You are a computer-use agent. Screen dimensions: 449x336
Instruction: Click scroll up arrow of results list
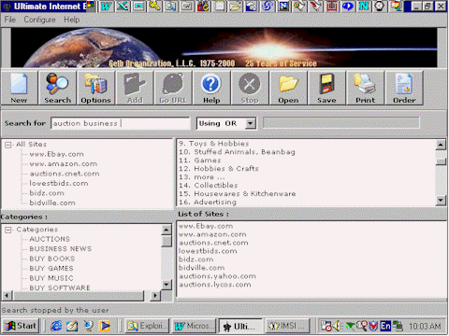coord(441,145)
